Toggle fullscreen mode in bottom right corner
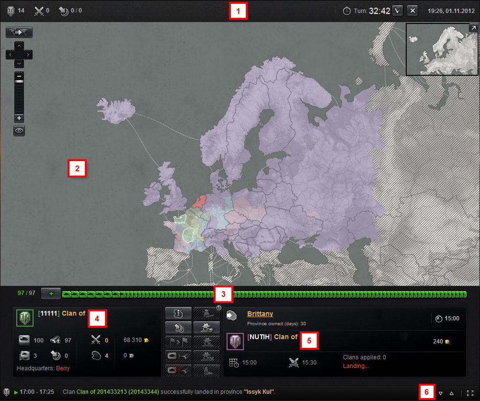Viewport: 480px width, 401px height. pyautogui.click(x=471, y=393)
